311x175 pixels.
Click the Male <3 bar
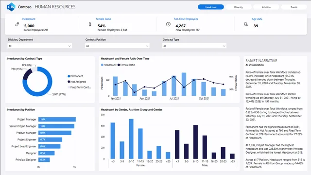pyautogui.click(x=177, y=144)
